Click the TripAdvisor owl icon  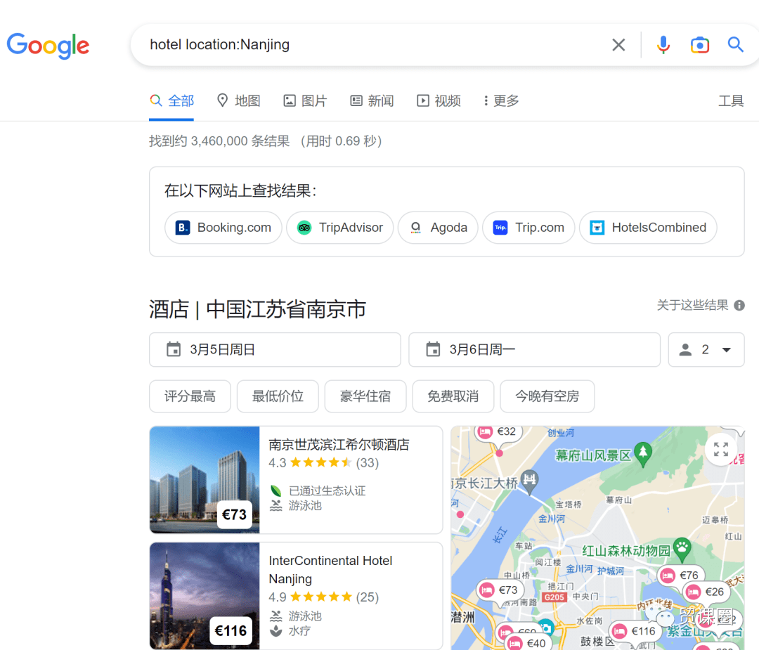(x=304, y=228)
